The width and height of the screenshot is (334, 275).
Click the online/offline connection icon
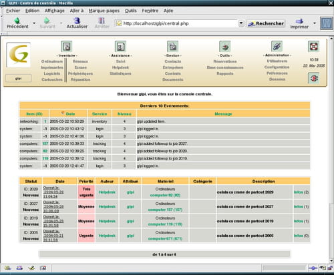pyautogui.click(x=313, y=268)
